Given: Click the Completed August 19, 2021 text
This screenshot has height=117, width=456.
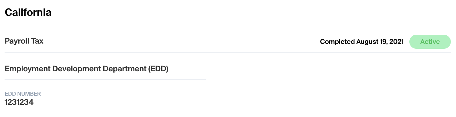Looking at the screenshot, I should 362,42.
